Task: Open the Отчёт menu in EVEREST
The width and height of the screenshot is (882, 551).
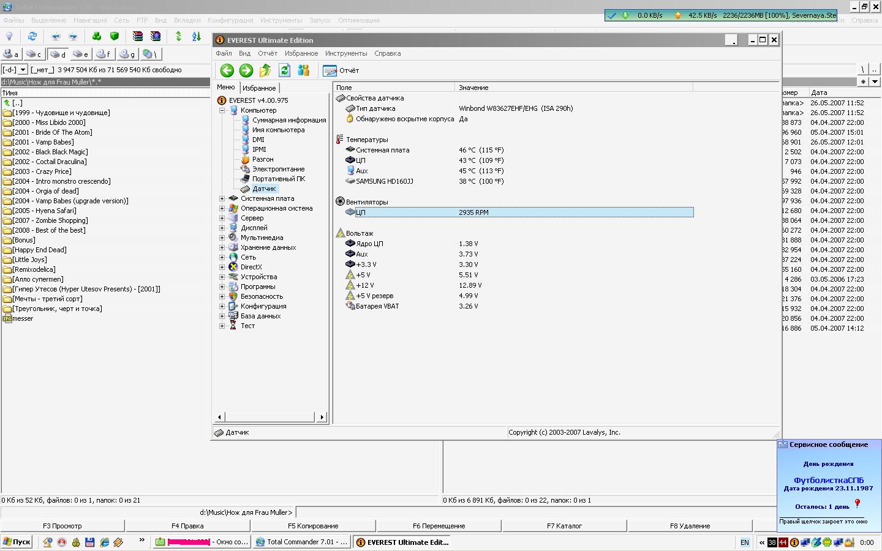Action: (268, 53)
